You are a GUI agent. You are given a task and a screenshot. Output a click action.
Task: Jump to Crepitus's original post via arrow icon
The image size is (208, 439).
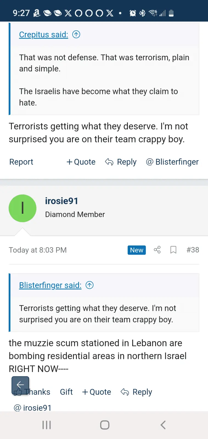pyautogui.click(x=76, y=35)
